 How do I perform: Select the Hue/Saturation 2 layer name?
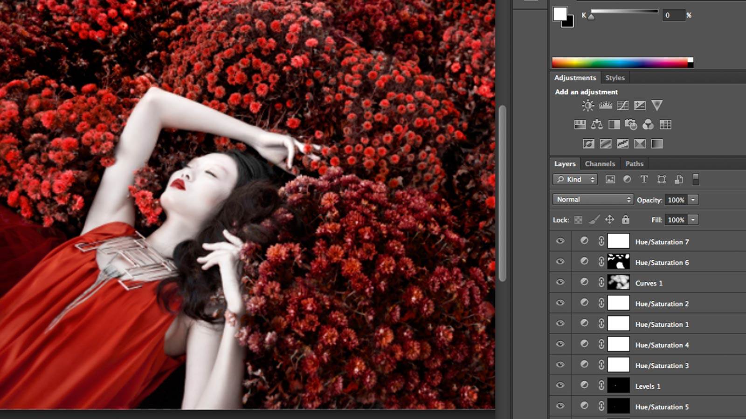point(662,304)
